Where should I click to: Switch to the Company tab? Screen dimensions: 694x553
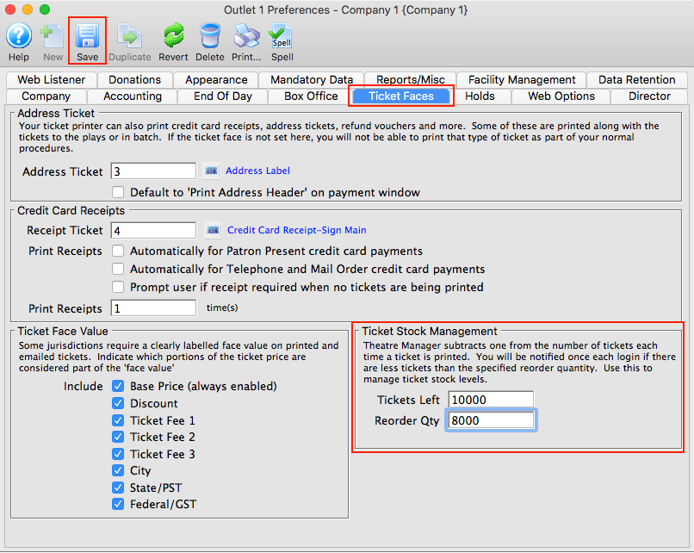coord(46,96)
